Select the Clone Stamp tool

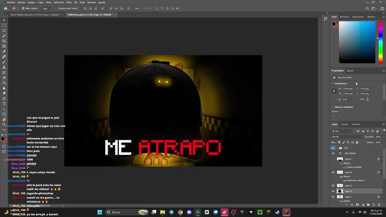click(x=4, y=67)
